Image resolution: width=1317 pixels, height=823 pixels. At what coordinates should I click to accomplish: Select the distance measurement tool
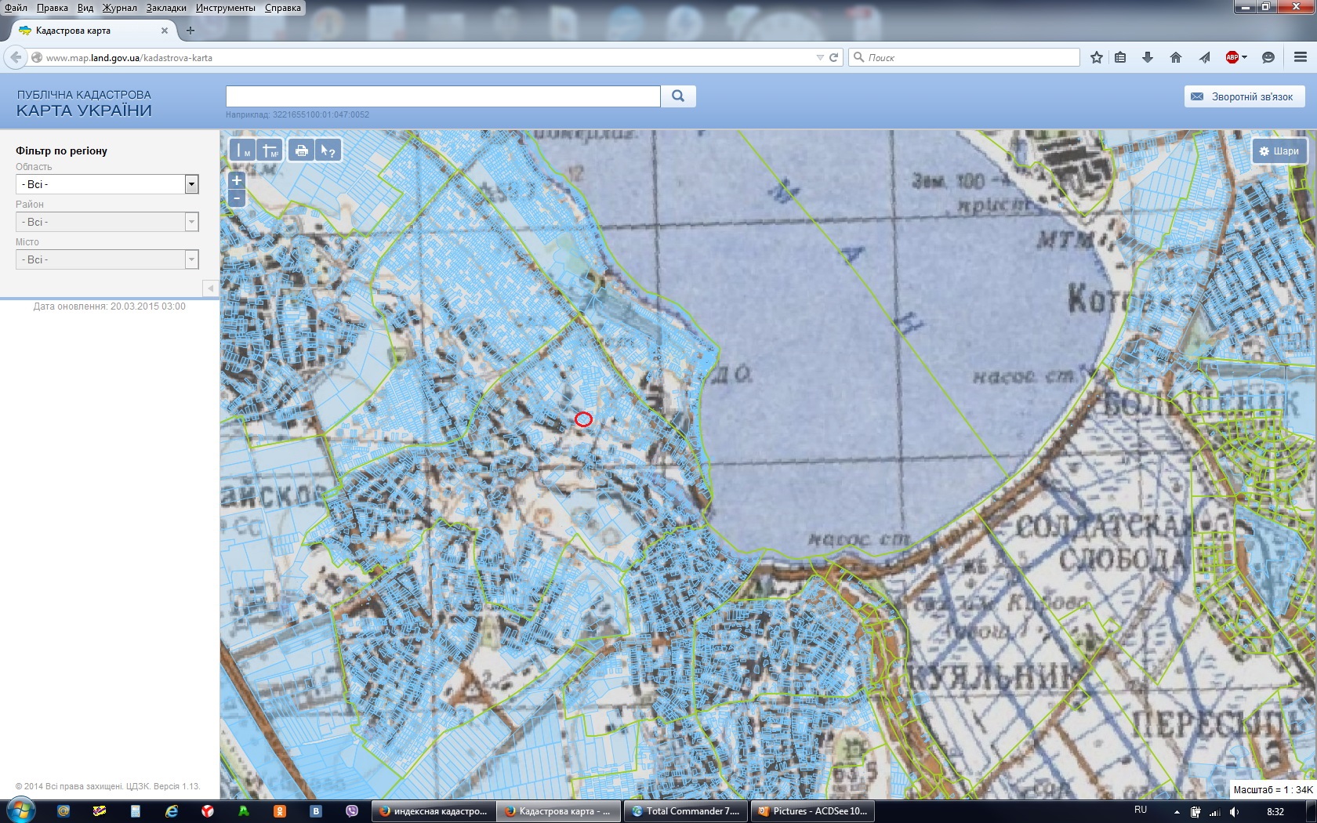pos(242,150)
